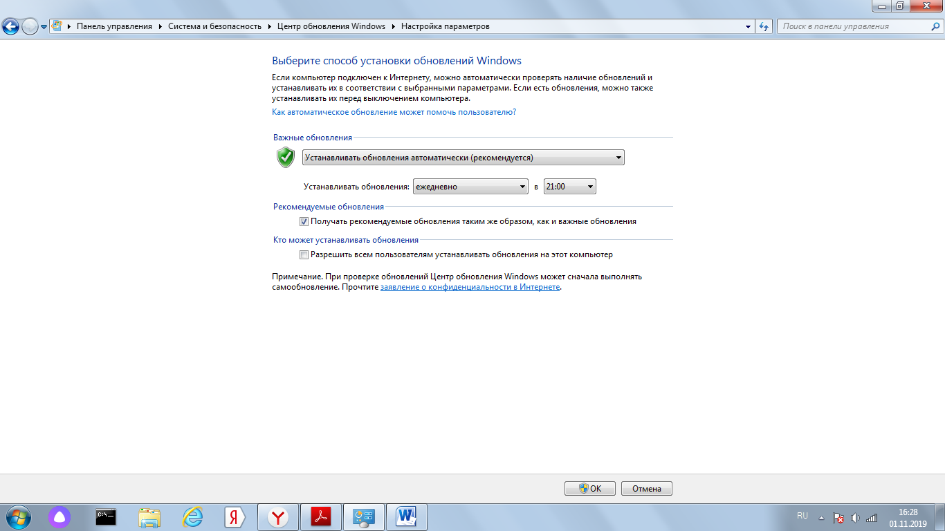Open Adobe Reader from taskbar

coord(321,516)
